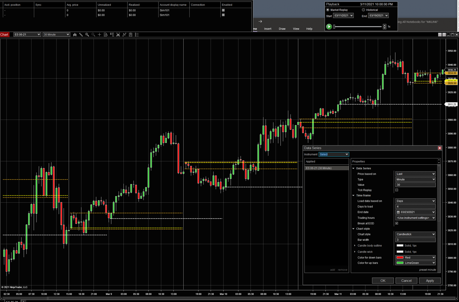This screenshot has height=302, width=459.
Task: Click the Days to load input field
Action: click(415, 207)
